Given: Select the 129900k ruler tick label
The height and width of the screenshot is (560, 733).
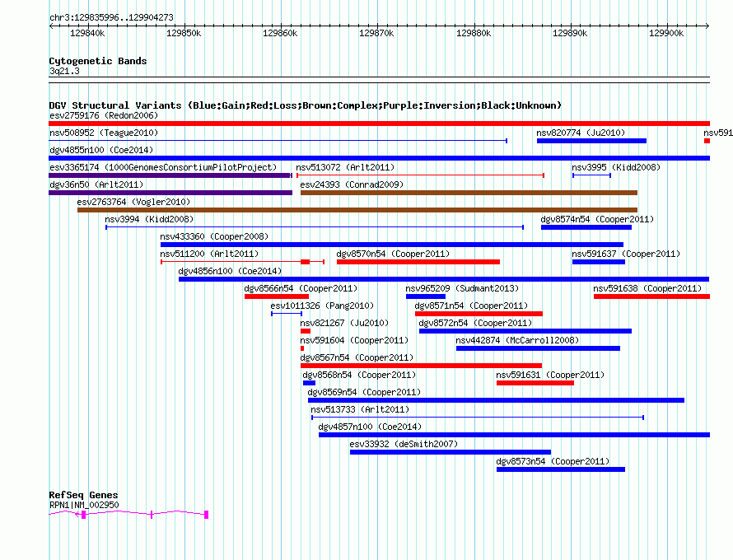Looking at the screenshot, I should pos(666,33).
